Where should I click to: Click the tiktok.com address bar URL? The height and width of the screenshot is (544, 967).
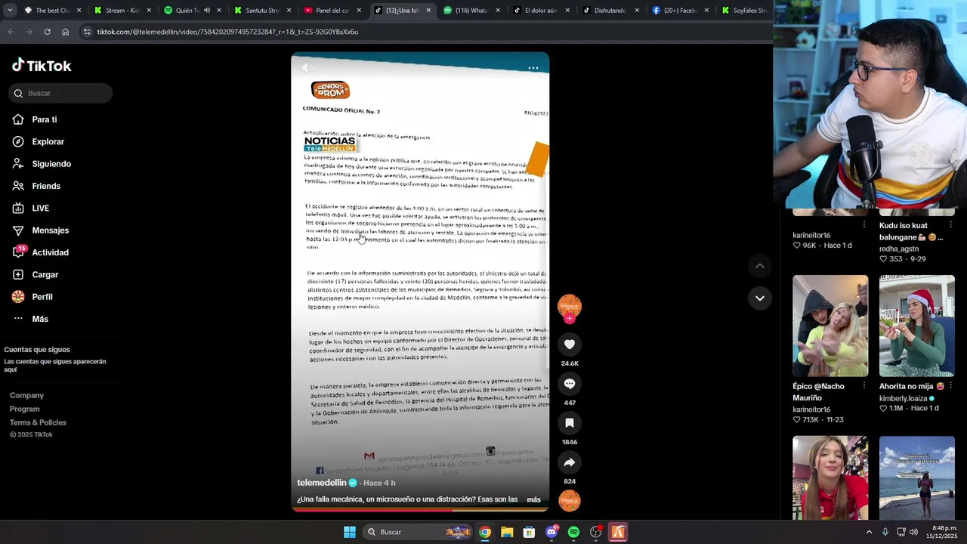227,32
